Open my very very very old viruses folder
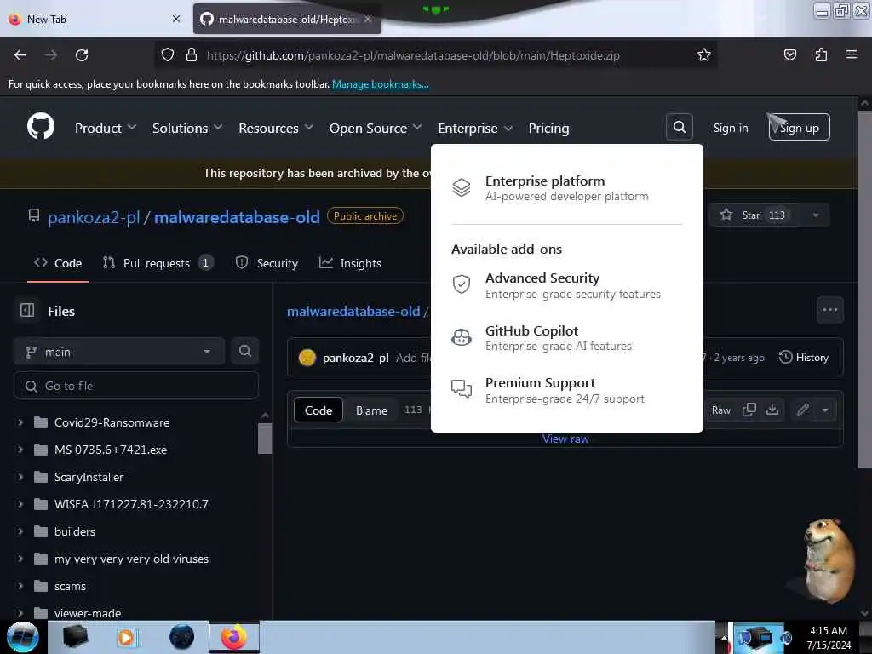872x654 pixels. (x=131, y=559)
